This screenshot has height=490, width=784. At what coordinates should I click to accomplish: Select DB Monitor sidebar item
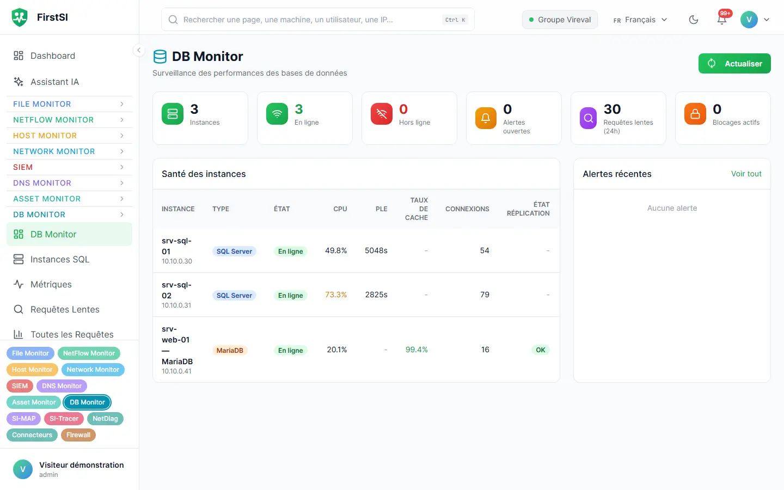69,234
